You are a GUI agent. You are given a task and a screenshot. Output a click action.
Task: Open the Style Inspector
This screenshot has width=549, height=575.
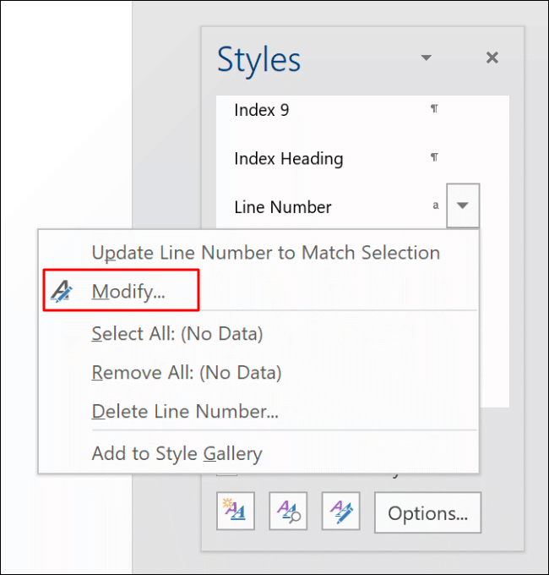tap(288, 512)
